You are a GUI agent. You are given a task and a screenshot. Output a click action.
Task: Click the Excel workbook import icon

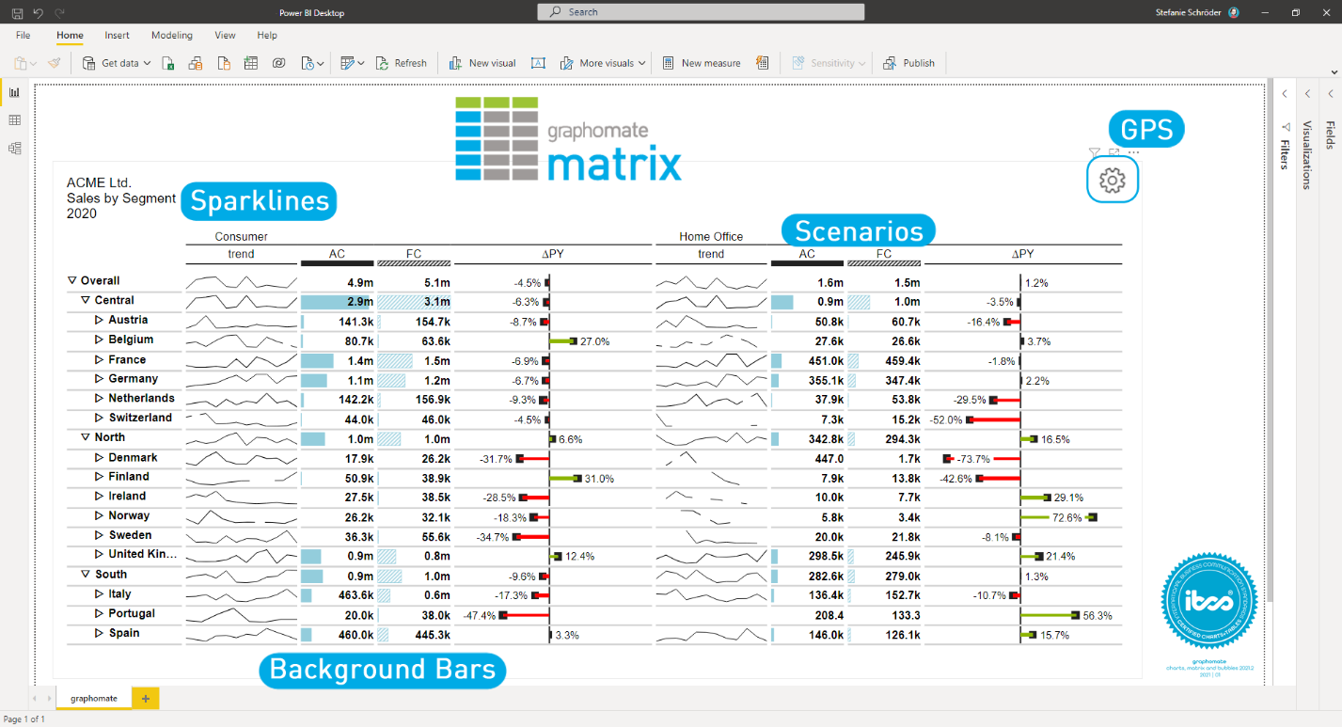(x=168, y=63)
